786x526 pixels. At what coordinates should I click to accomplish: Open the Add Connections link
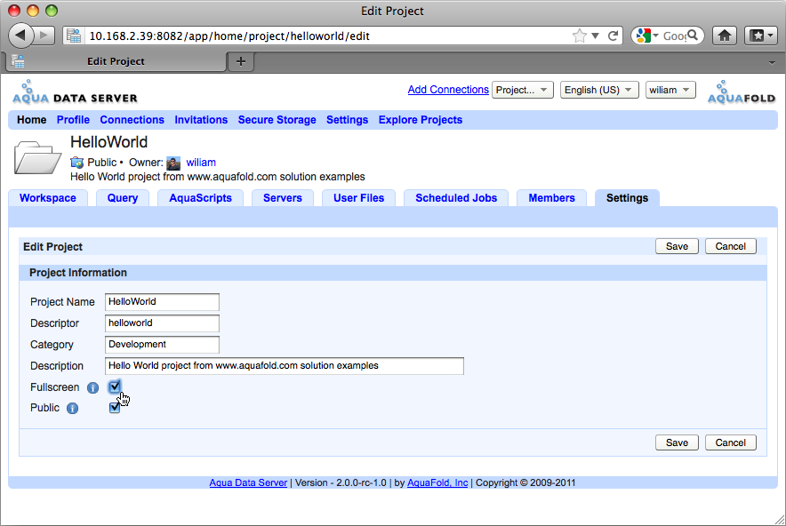pyautogui.click(x=448, y=90)
